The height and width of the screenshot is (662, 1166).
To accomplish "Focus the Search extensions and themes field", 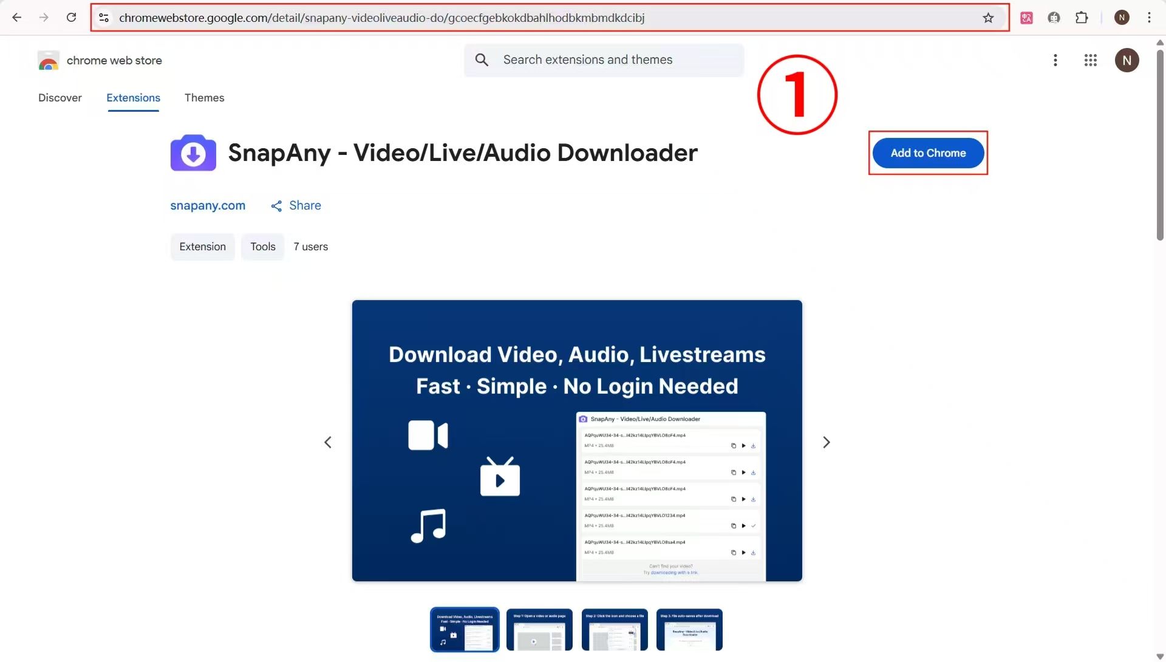I will point(604,60).
